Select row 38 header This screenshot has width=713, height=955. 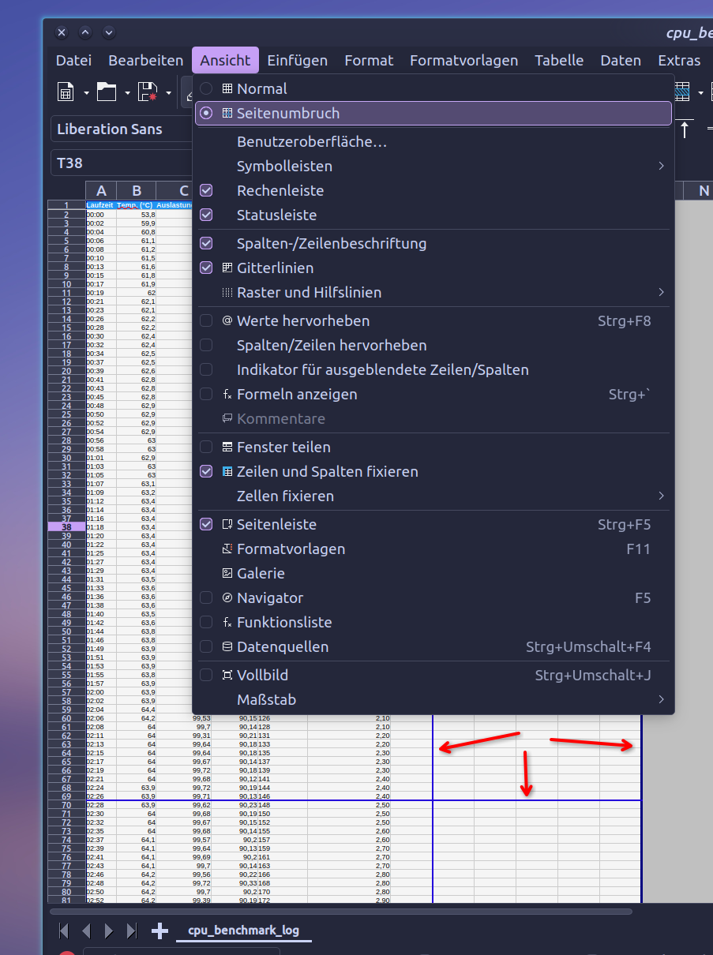[66, 527]
